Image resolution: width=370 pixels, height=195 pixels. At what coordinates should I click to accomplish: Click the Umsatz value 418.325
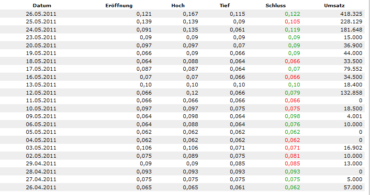coord(351,14)
